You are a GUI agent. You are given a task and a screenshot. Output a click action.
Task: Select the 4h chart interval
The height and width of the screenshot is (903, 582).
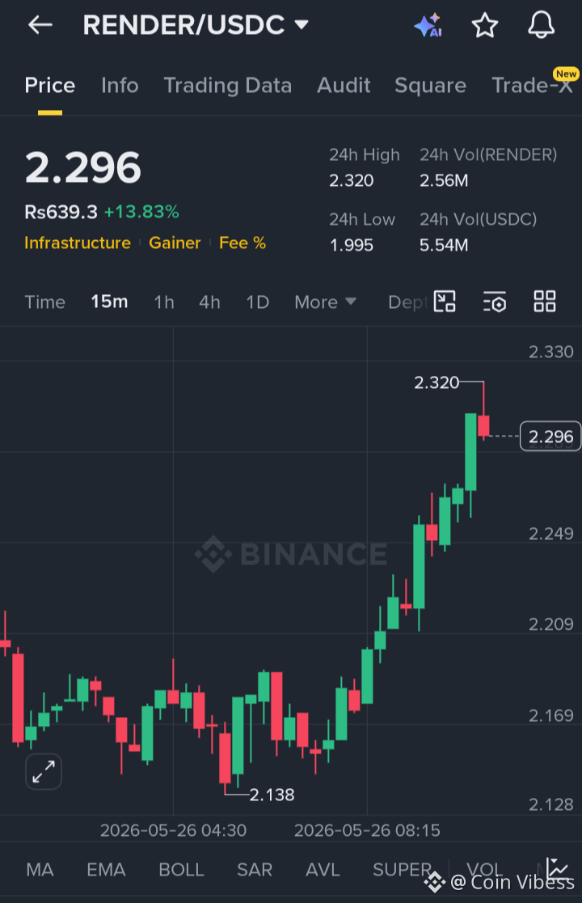[x=209, y=302]
